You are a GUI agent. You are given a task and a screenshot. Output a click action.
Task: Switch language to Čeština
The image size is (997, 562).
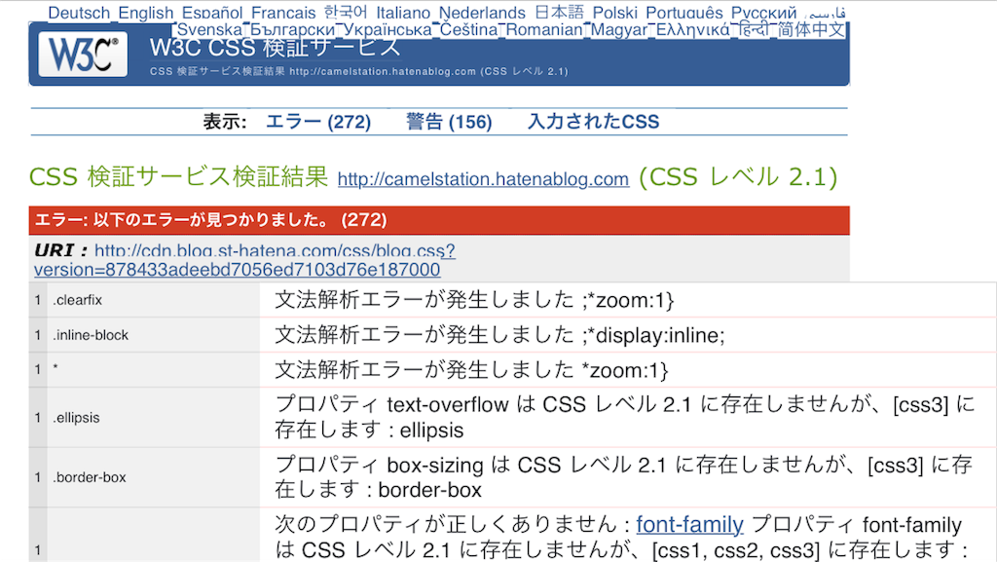pyautogui.click(x=468, y=30)
